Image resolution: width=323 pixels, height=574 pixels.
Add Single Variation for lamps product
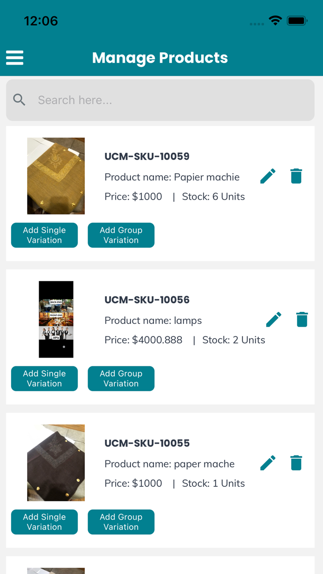click(x=44, y=378)
